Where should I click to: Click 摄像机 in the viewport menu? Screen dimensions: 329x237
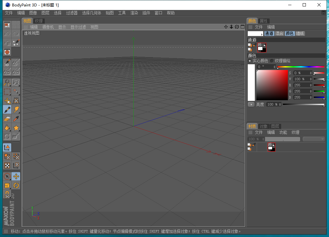click(48, 27)
